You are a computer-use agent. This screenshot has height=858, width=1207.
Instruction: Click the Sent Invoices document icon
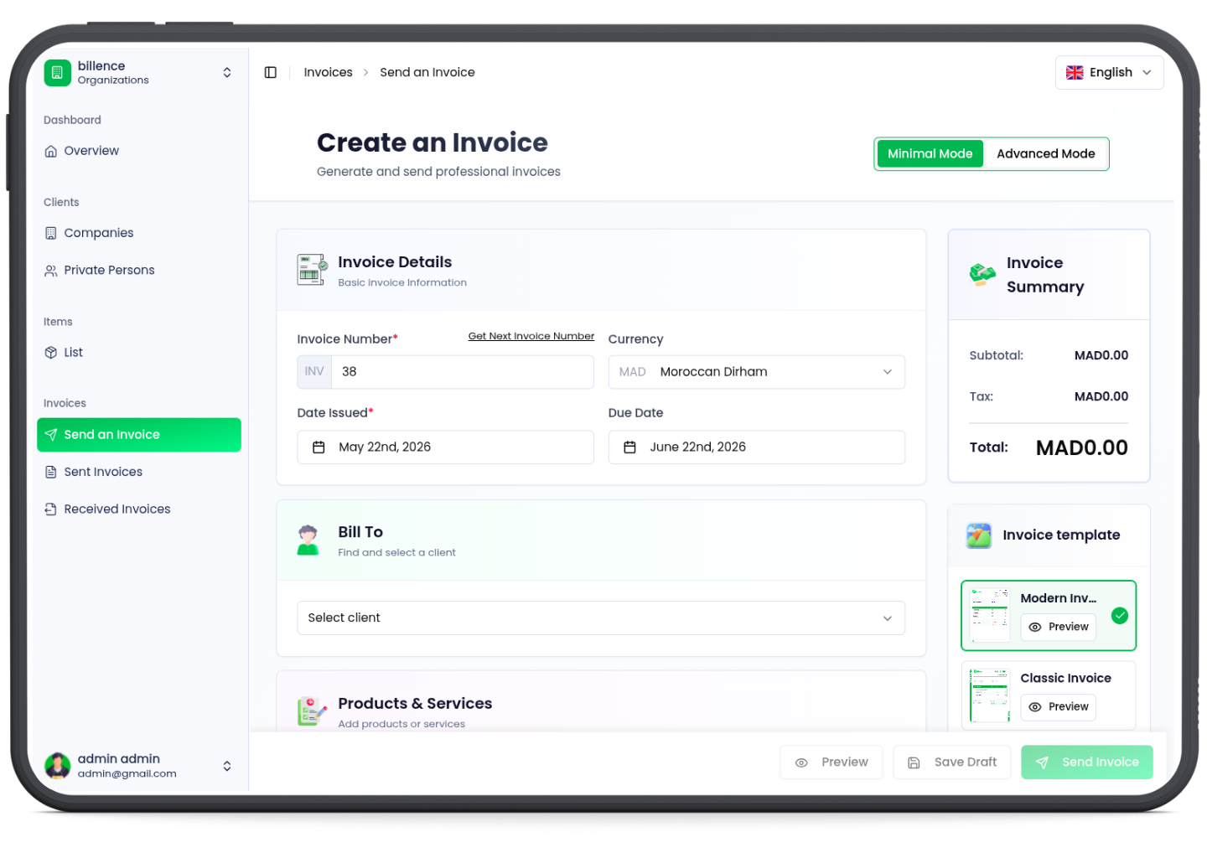click(51, 472)
